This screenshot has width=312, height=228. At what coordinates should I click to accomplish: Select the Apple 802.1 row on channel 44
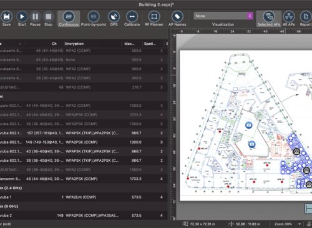(83, 106)
